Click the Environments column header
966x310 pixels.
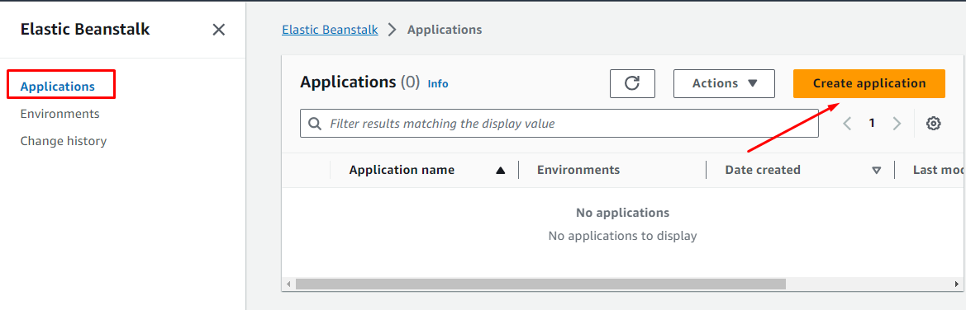click(x=578, y=170)
